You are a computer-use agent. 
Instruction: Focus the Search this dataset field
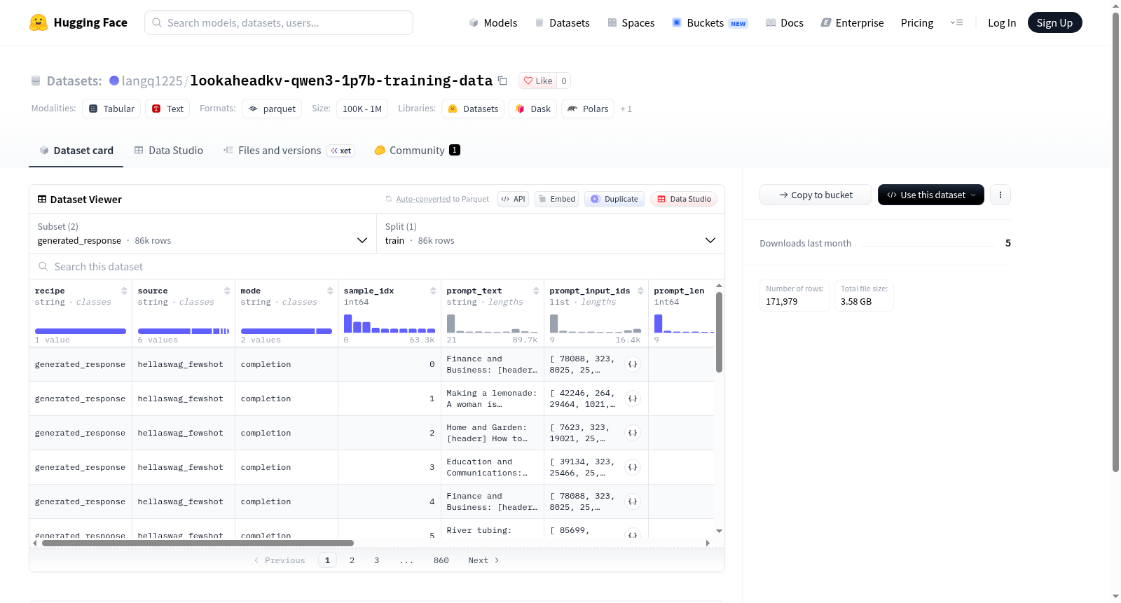[377, 267]
